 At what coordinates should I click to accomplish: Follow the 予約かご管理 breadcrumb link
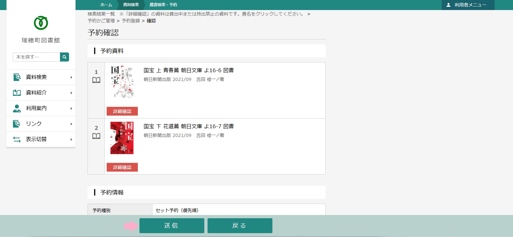101,21
